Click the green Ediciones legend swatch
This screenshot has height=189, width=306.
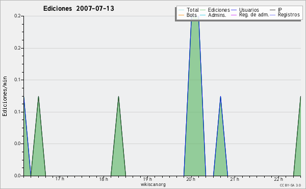[203, 10]
